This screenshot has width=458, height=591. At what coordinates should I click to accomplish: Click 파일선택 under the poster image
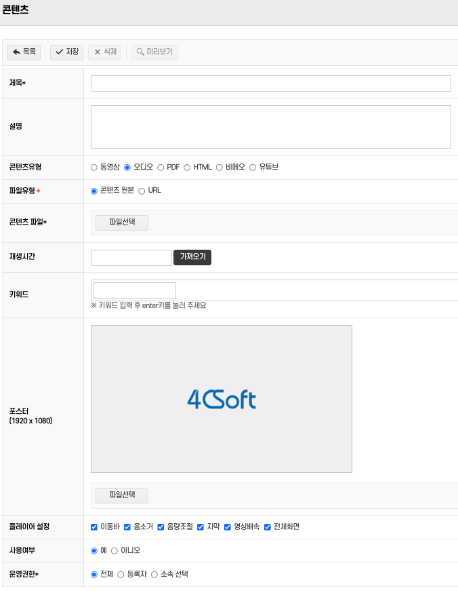pyautogui.click(x=122, y=495)
